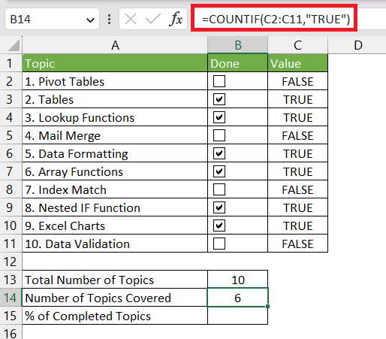Select '% of Completed Topics' label cell
Viewport: 386px width, 339px height.
(x=115, y=316)
